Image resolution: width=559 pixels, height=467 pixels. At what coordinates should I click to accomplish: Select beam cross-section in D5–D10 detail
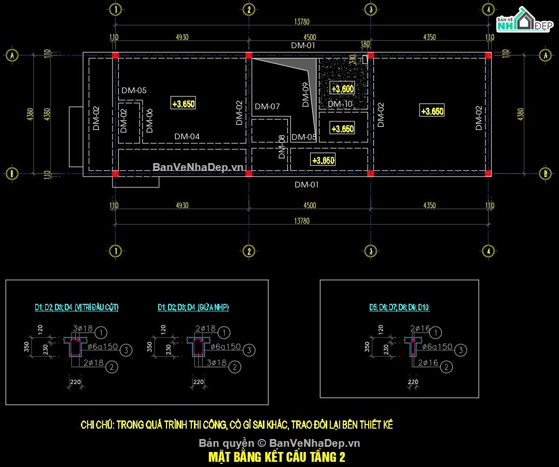click(x=412, y=347)
